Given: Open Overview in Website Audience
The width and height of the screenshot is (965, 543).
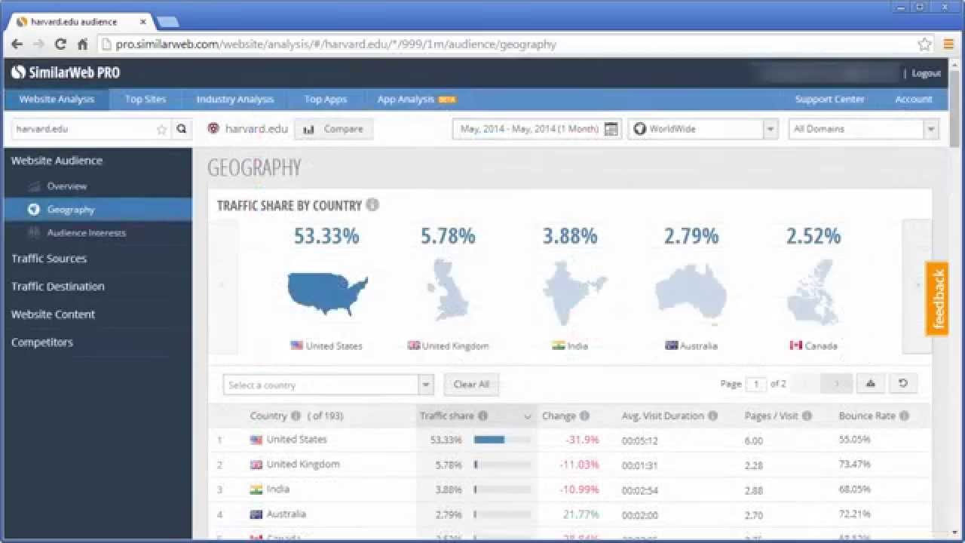Looking at the screenshot, I should click(x=66, y=186).
